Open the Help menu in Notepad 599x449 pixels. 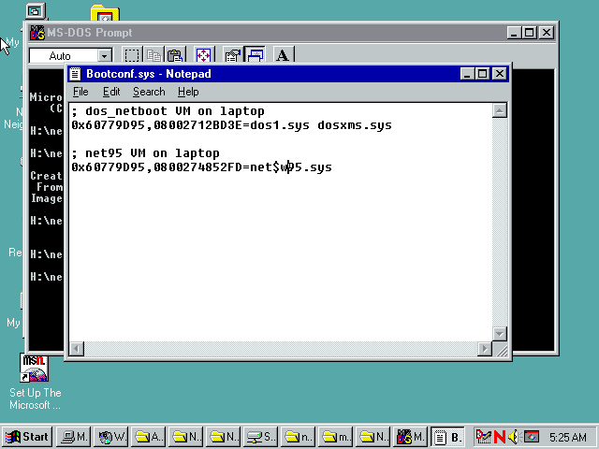188,92
